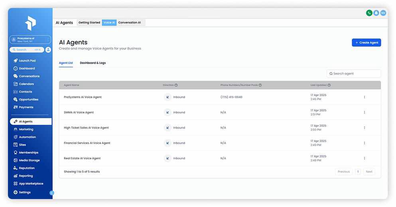Open Settings in sidebar
Viewport: 396px width, 207px height.
pos(22,192)
